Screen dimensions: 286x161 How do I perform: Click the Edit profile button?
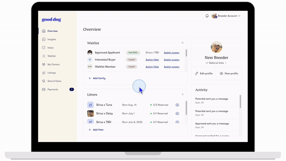204,74
